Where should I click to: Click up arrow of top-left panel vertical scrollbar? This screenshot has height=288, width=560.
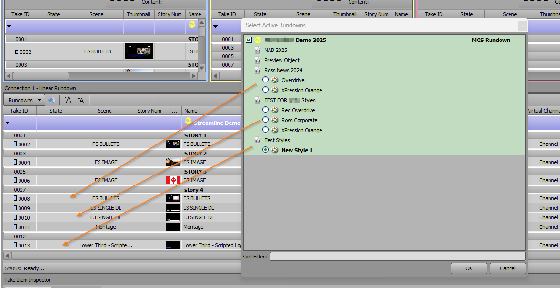201,23
